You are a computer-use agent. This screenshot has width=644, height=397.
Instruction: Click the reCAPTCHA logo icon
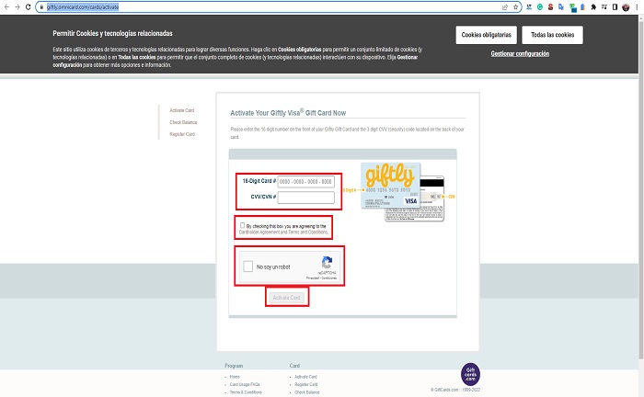pyautogui.click(x=327, y=262)
